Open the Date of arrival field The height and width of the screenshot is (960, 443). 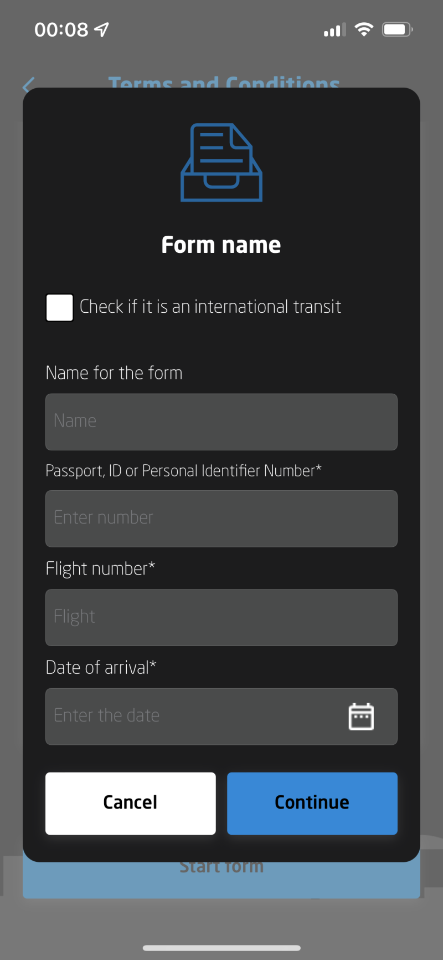[194, 717]
